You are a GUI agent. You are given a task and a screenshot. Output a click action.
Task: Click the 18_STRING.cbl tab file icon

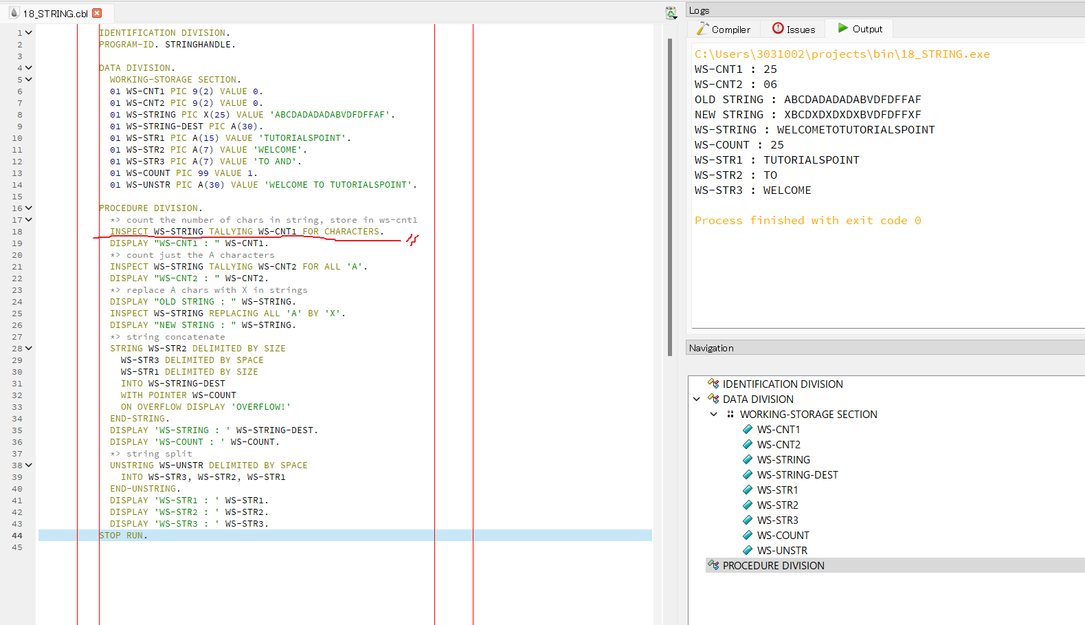pyautogui.click(x=14, y=13)
